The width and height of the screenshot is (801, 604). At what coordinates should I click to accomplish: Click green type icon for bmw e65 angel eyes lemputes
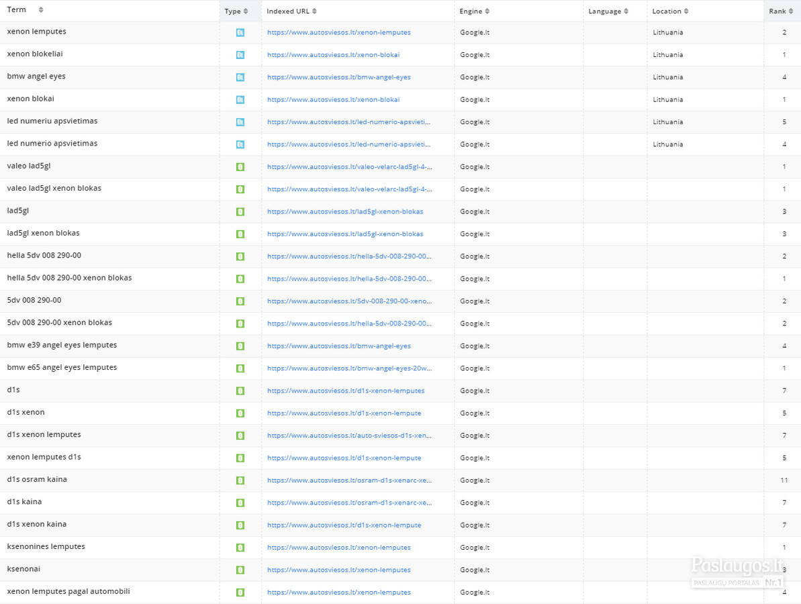(x=240, y=368)
